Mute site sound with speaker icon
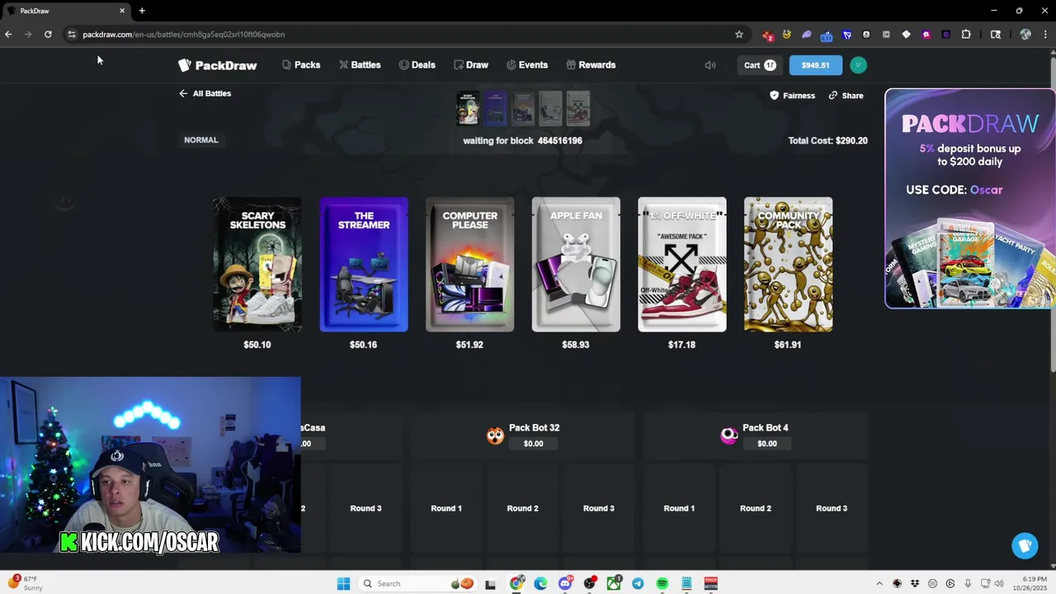 click(x=710, y=65)
